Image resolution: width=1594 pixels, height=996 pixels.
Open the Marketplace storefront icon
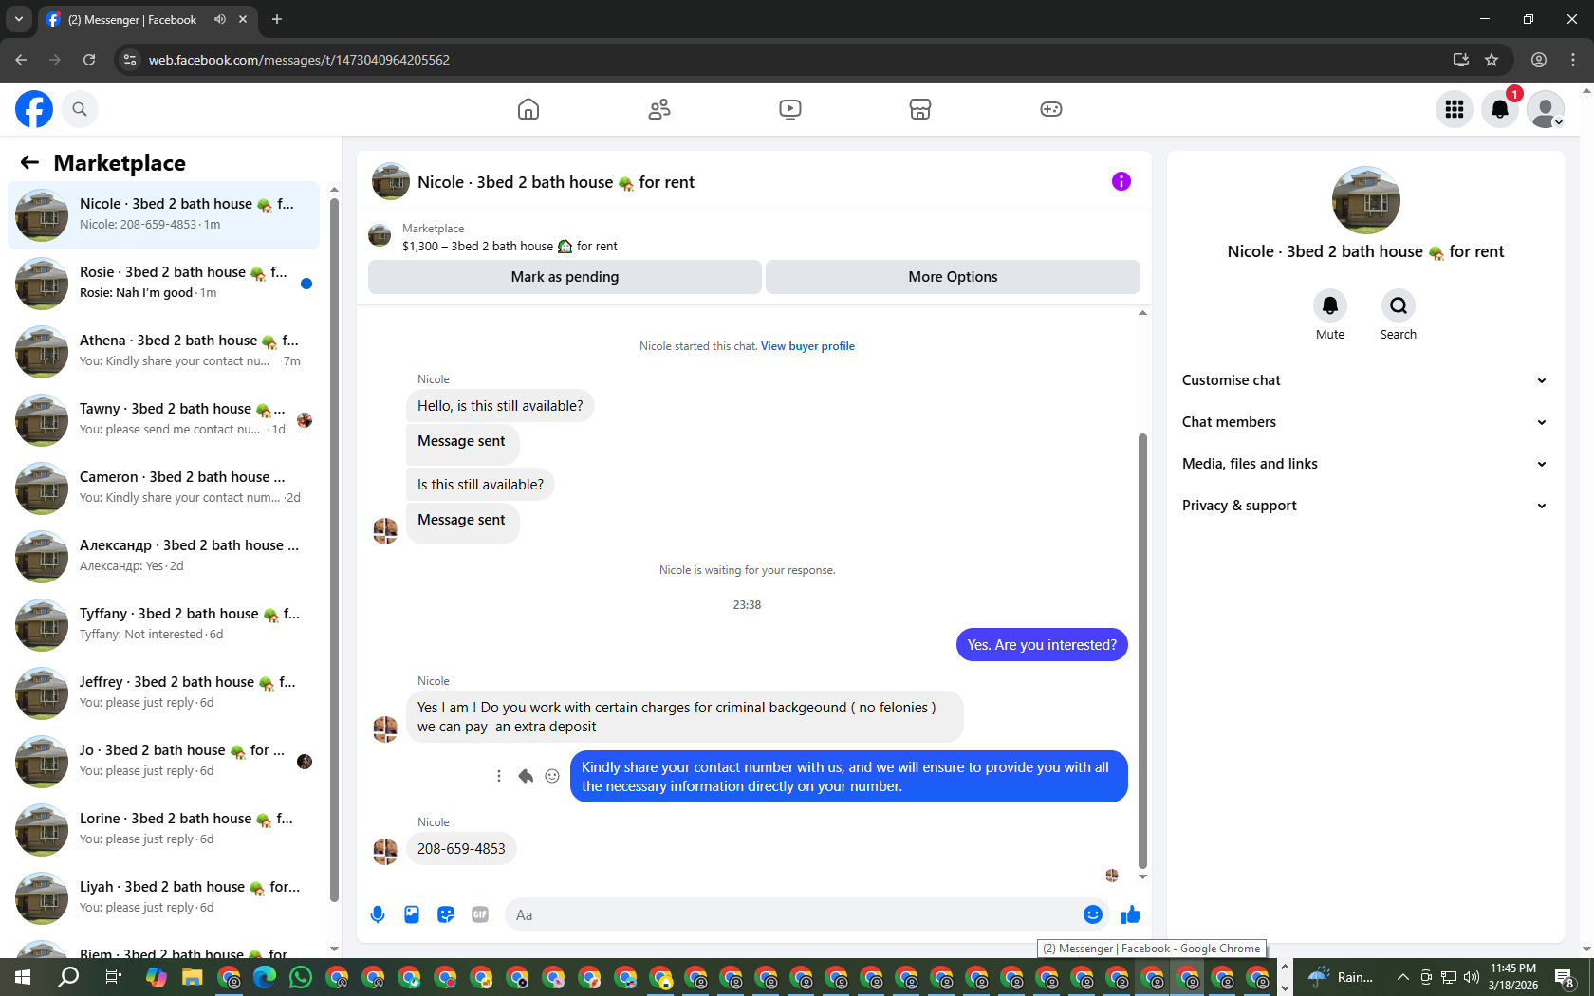[x=920, y=109]
